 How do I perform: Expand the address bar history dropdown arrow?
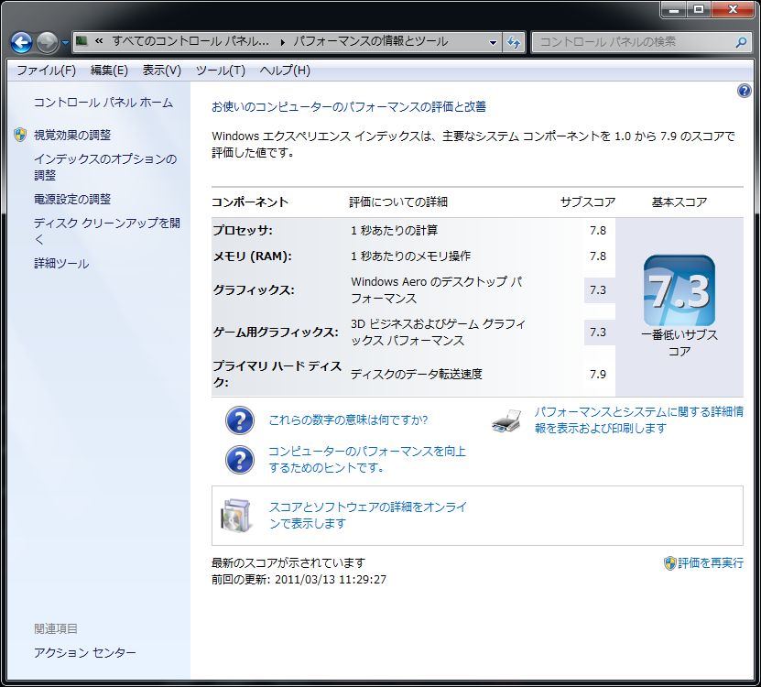pyautogui.click(x=493, y=43)
